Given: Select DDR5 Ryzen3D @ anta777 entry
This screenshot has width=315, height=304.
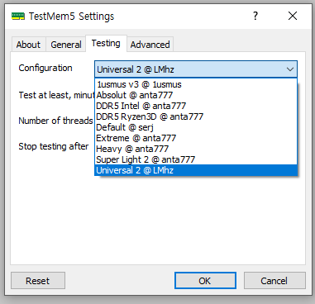Looking at the screenshot, I should point(196,116).
